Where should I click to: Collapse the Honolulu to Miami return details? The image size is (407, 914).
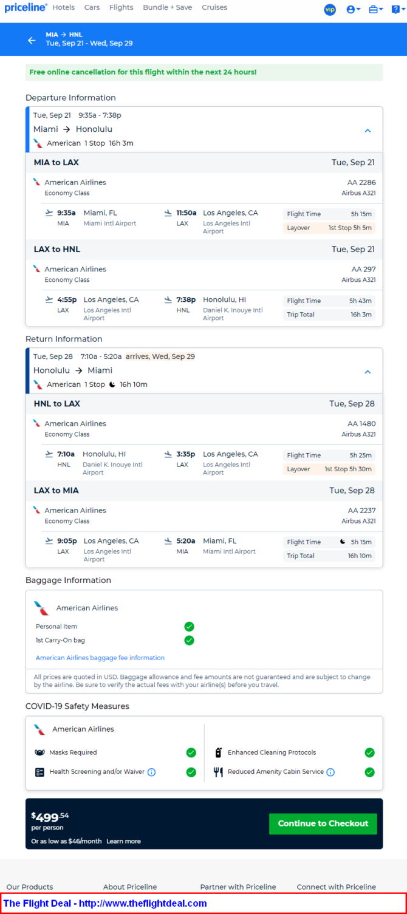(368, 372)
